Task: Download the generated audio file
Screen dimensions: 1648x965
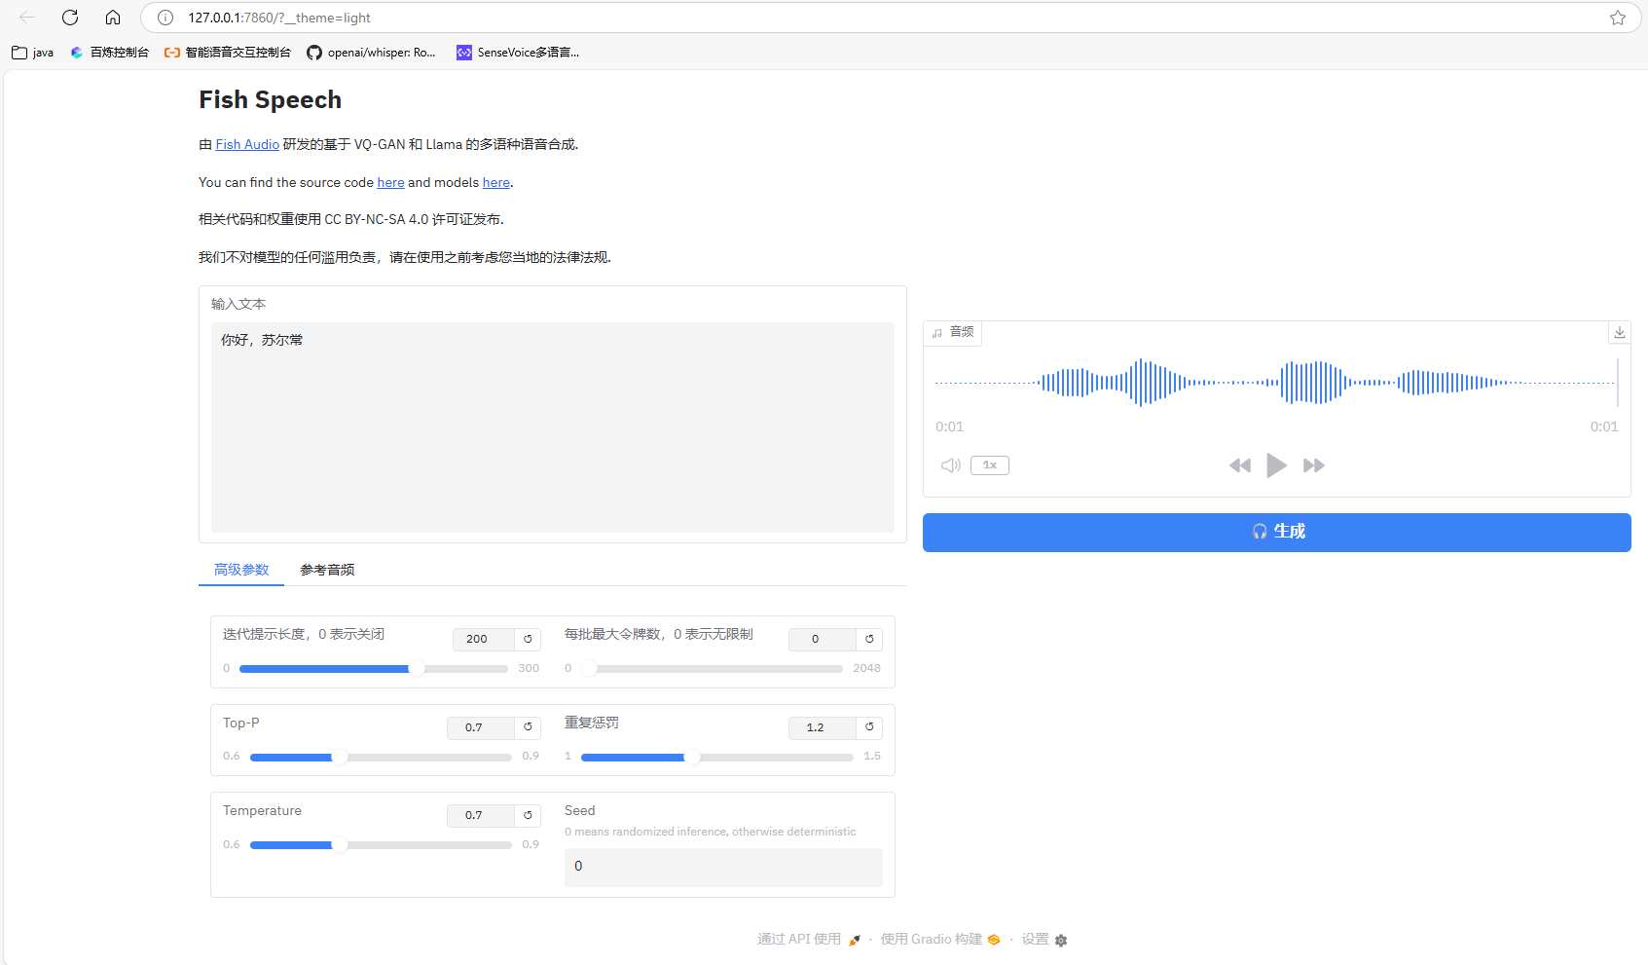Action: point(1620,332)
